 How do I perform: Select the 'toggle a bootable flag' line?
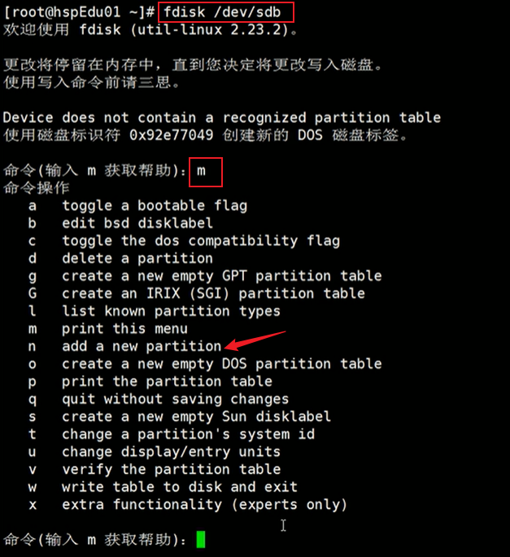(155, 206)
